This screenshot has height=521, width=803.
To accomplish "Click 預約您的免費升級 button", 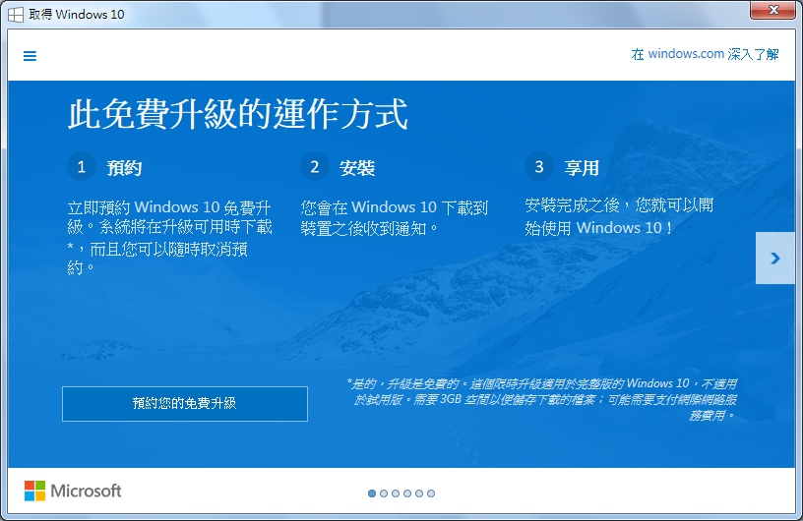I will 185,404.
